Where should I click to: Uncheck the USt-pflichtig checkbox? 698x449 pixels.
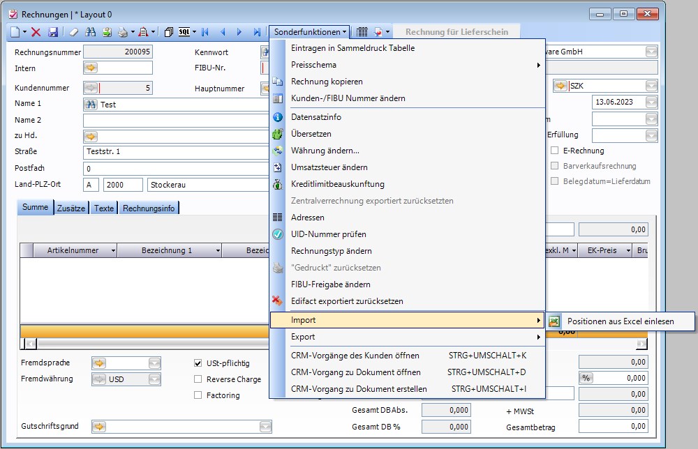[198, 363]
